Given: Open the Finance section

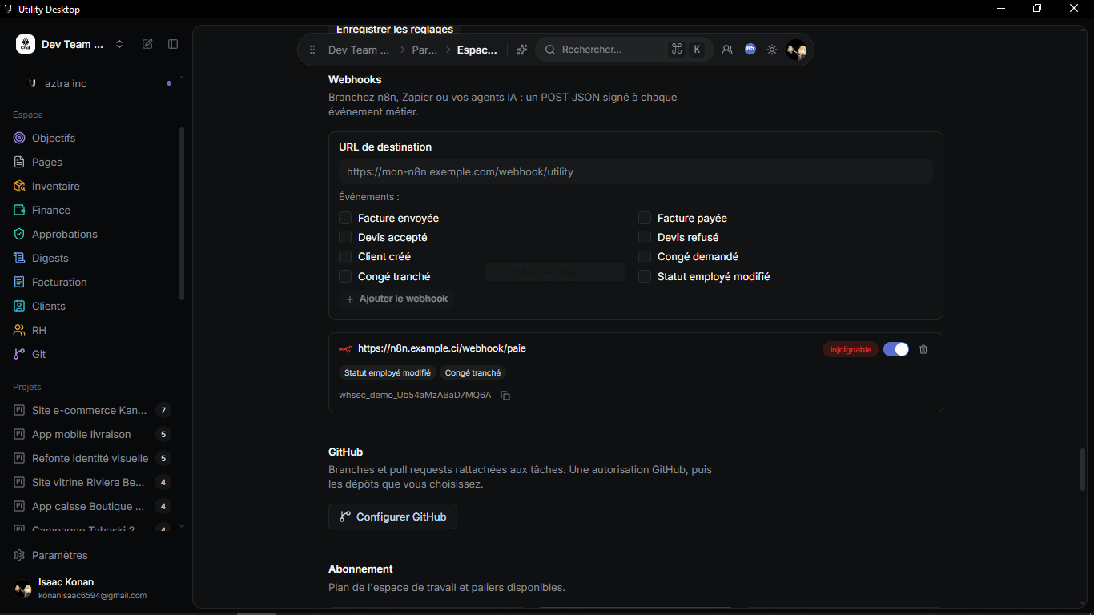Looking at the screenshot, I should [51, 210].
